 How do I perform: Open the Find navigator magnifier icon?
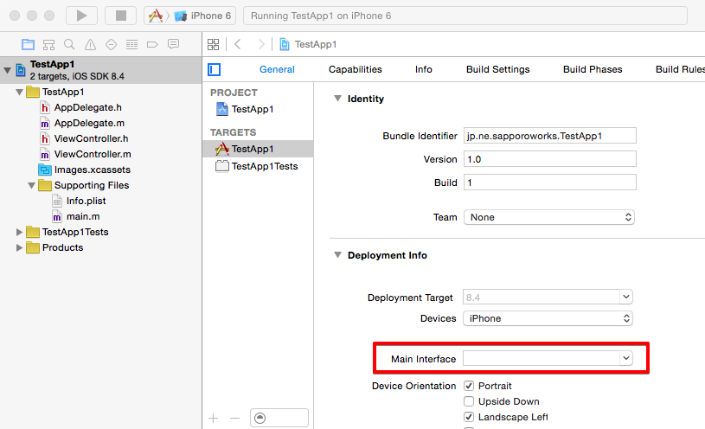pos(69,44)
